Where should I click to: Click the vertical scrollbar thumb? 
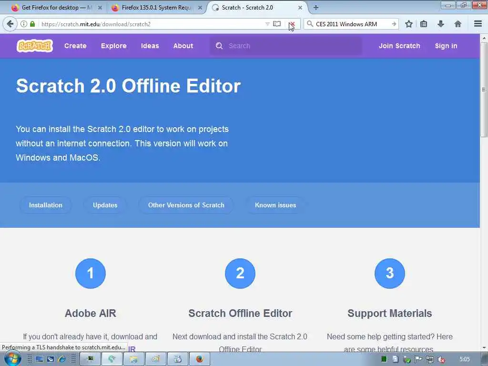pos(484,90)
